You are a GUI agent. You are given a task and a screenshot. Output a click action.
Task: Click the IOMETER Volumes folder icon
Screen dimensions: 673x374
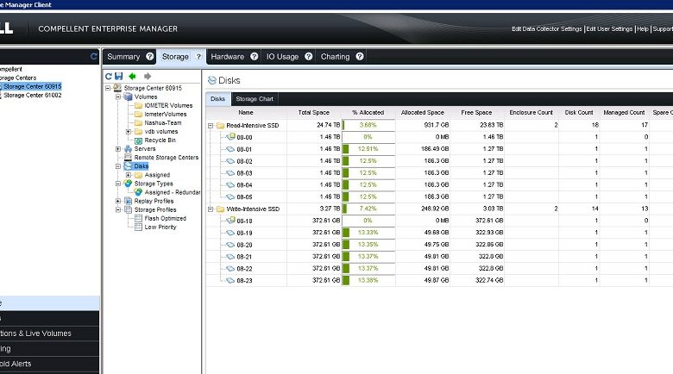coord(138,105)
